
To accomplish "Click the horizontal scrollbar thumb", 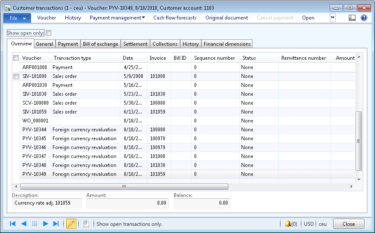I will [124, 186].
